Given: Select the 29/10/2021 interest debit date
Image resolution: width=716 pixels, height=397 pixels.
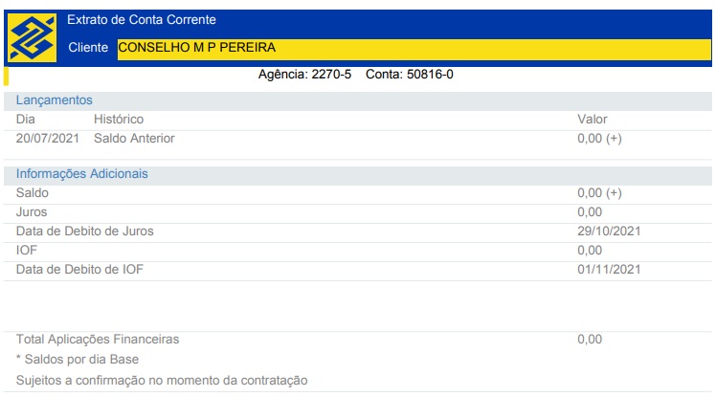Looking at the screenshot, I should tap(608, 232).
